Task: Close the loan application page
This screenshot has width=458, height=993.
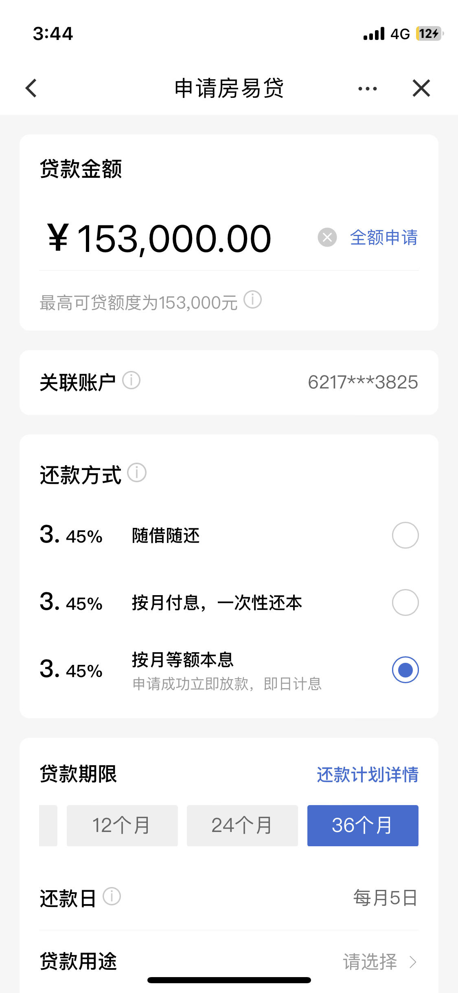Action: click(x=421, y=88)
